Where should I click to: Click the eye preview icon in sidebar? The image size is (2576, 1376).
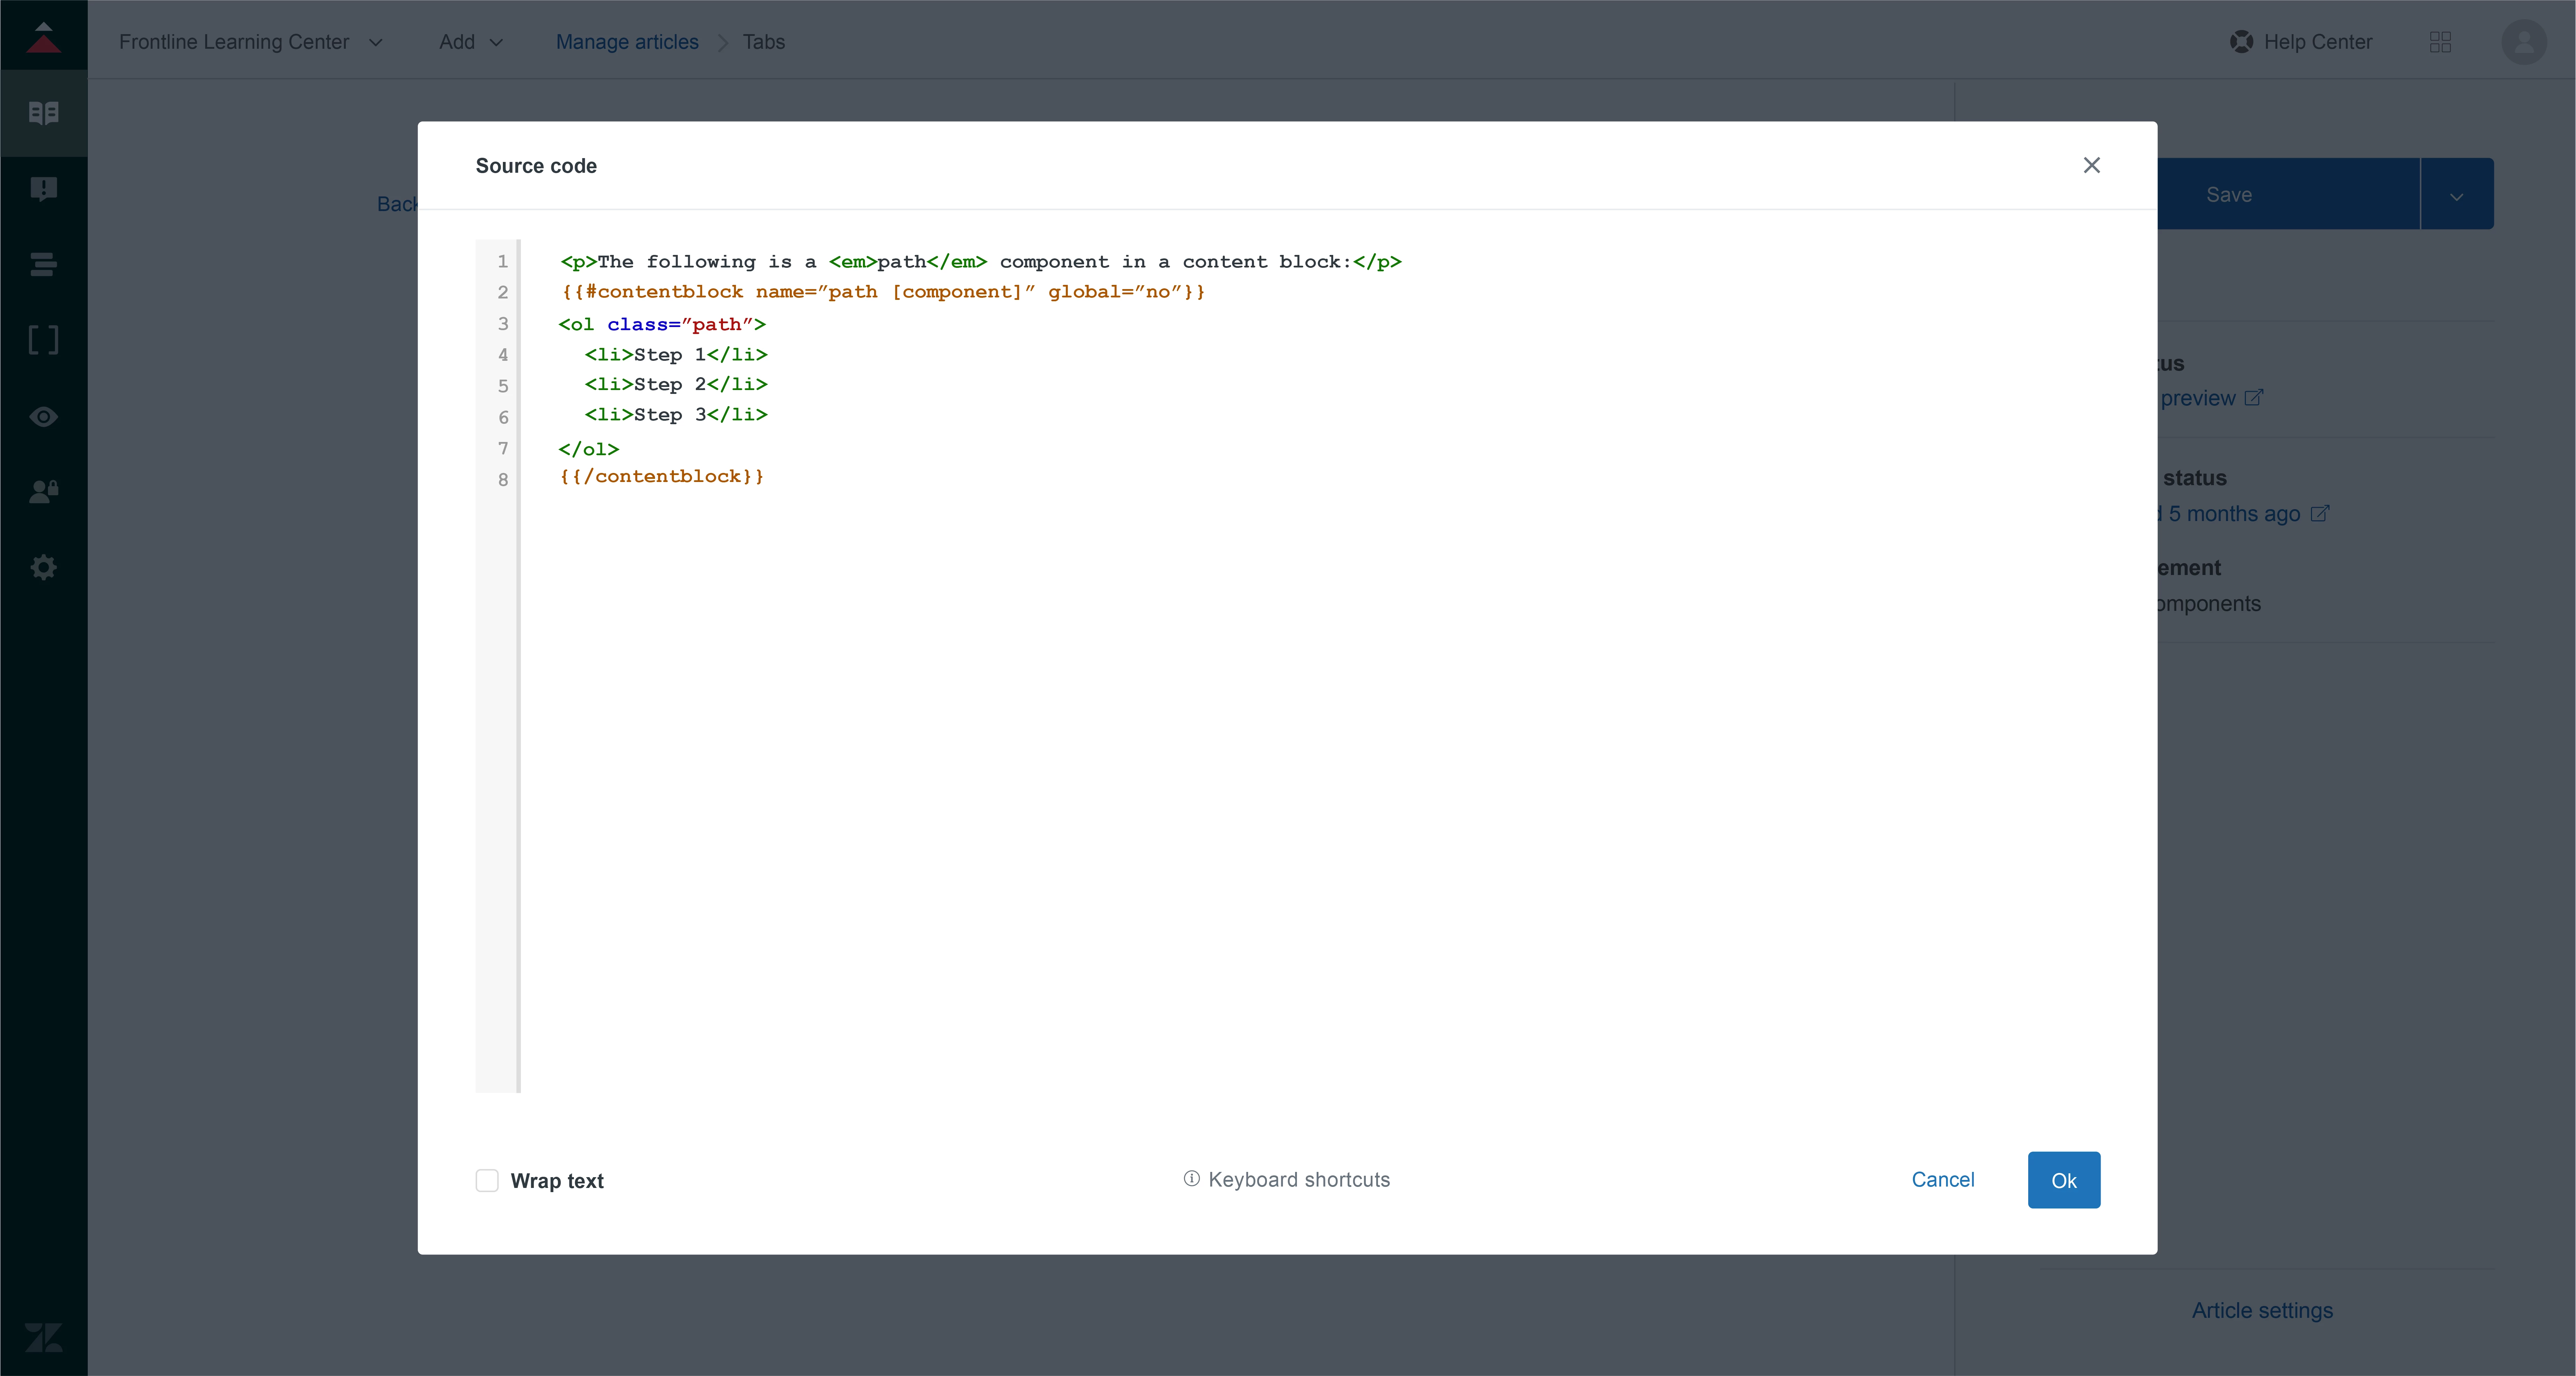coord(43,416)
